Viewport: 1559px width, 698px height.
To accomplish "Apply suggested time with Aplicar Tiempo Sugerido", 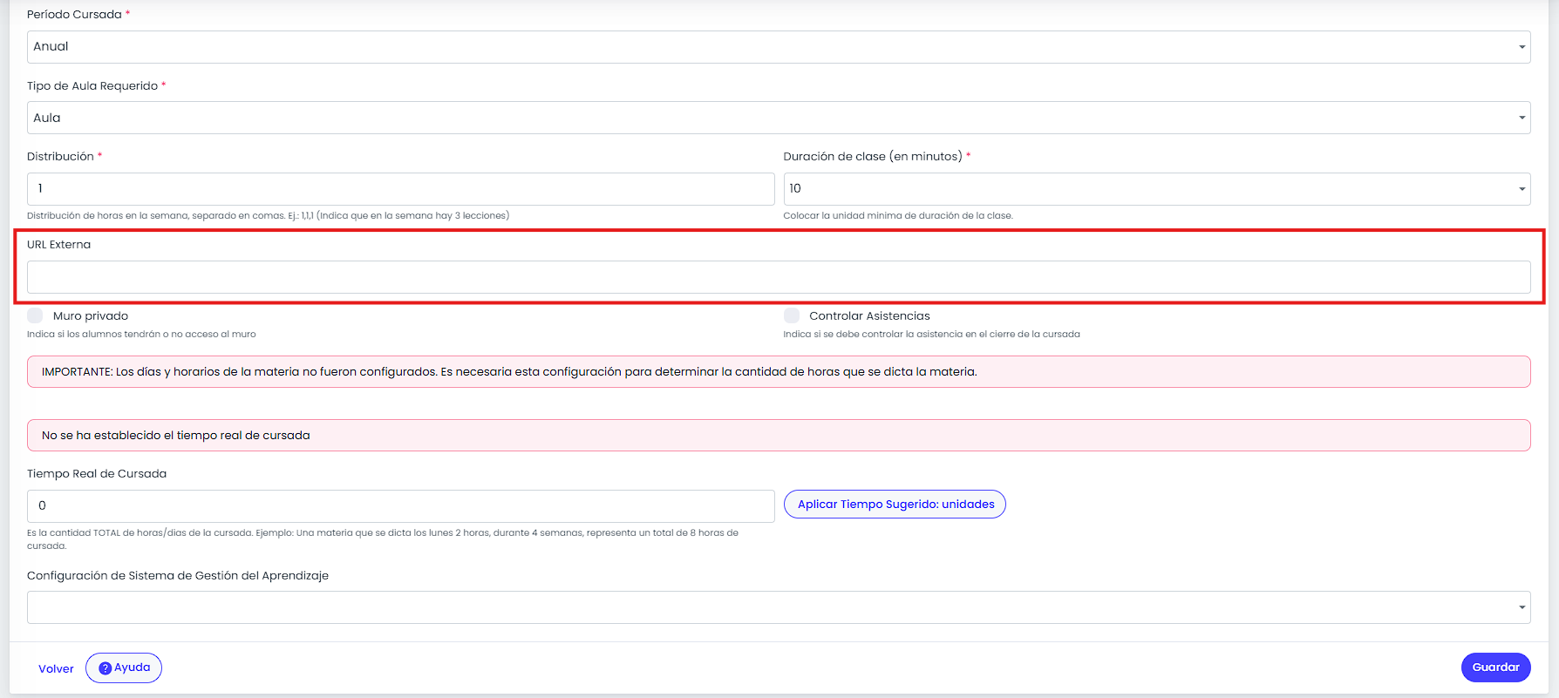I will (895, 505).
